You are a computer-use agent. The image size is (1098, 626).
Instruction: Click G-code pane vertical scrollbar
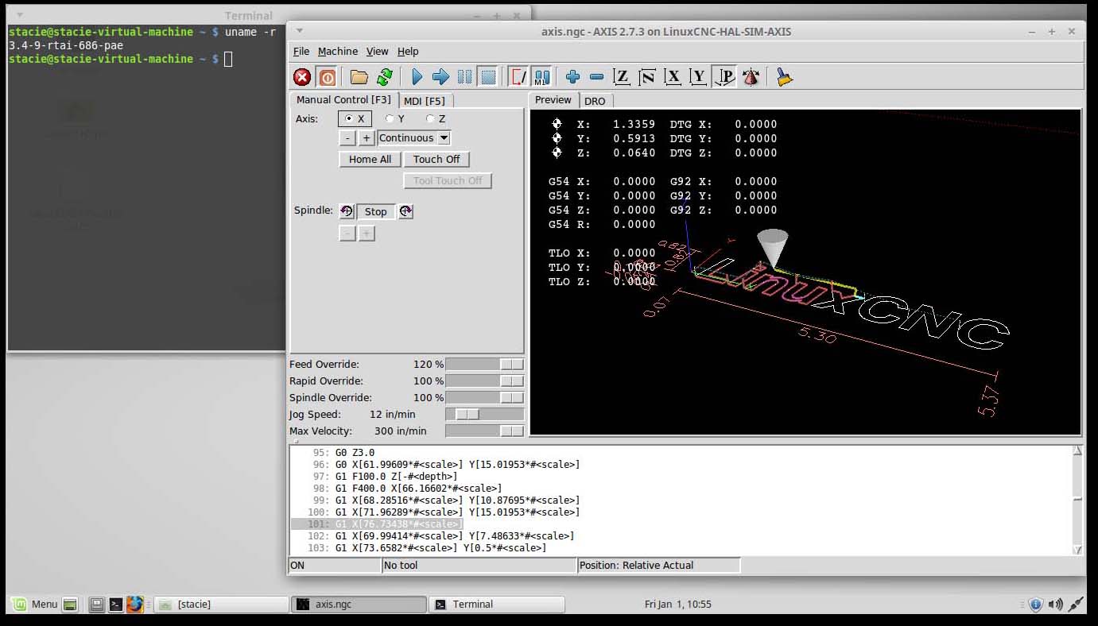pos(1077,500)
